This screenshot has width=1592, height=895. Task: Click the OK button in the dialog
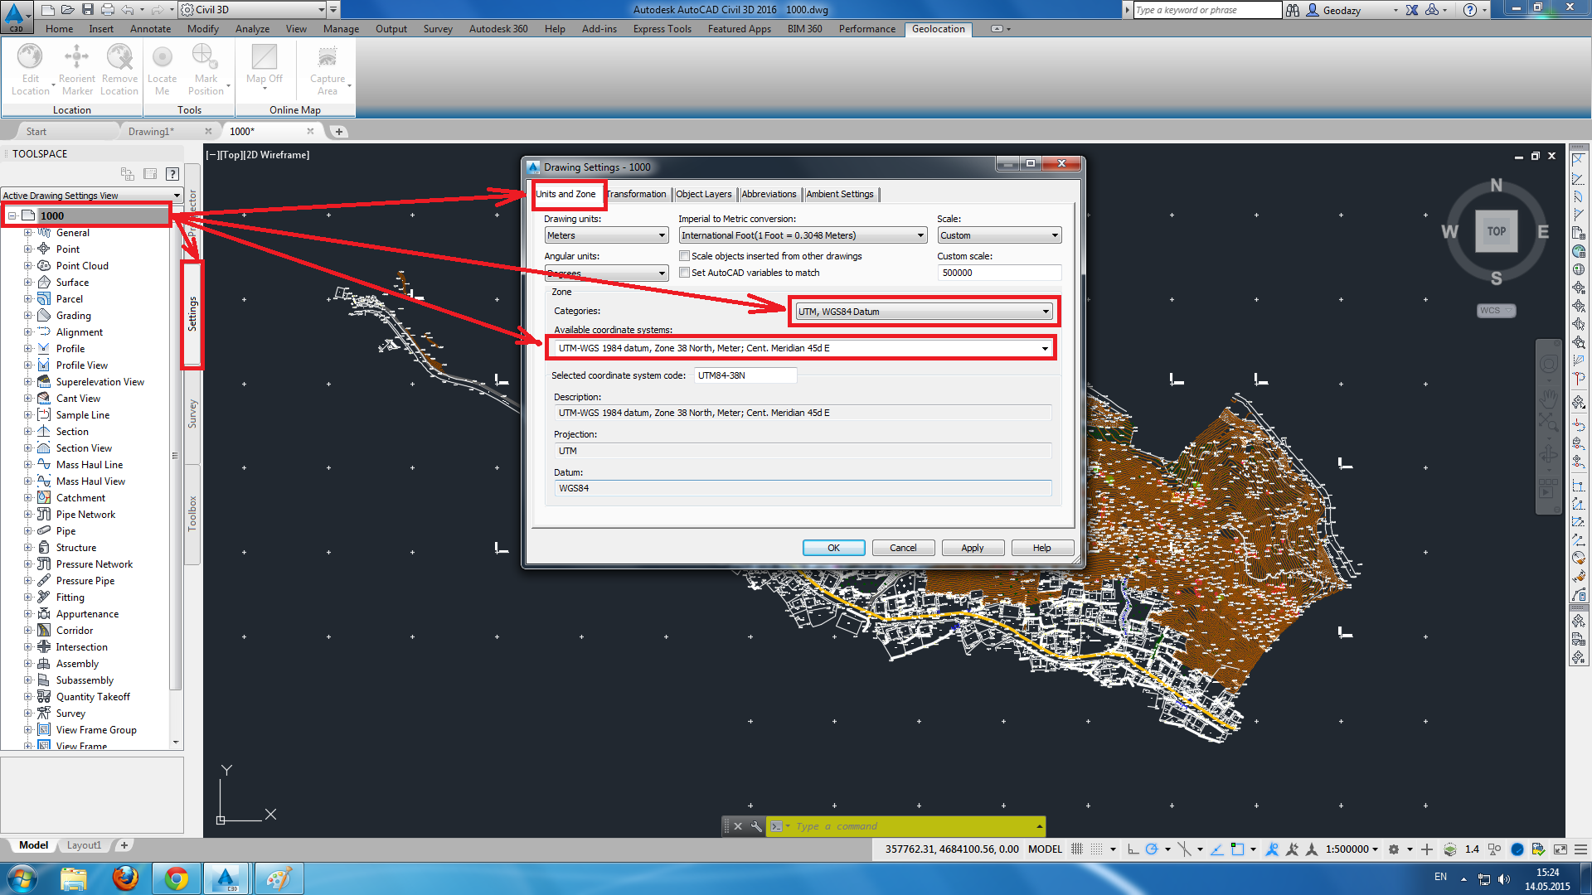click(x=833, y=548)
